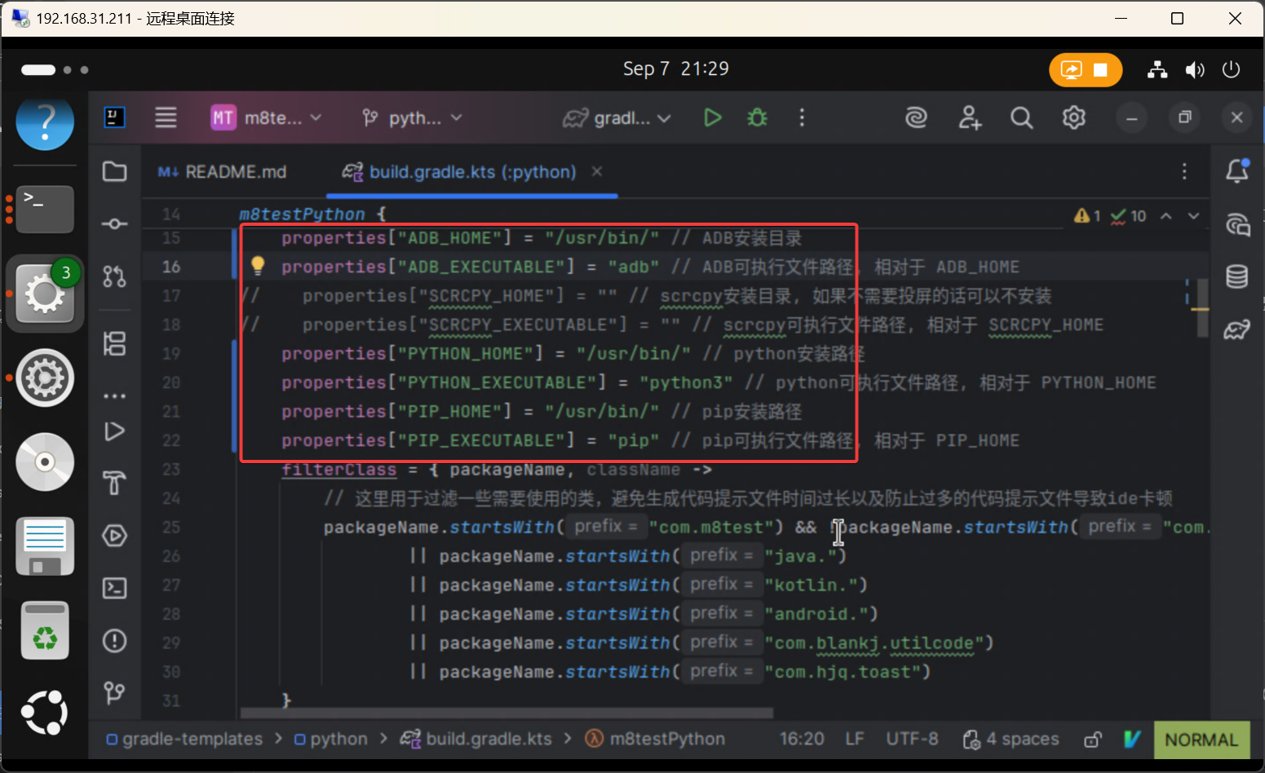This screenshot has width=1265, height=773.
Task: Switch to the README.md tab
Action: tap(223, 172)
